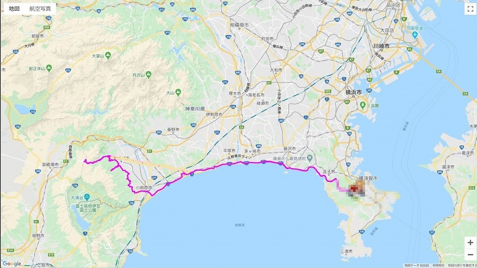Select the 小田原市 city label
The image size is (477, 268).
[144, 188]
